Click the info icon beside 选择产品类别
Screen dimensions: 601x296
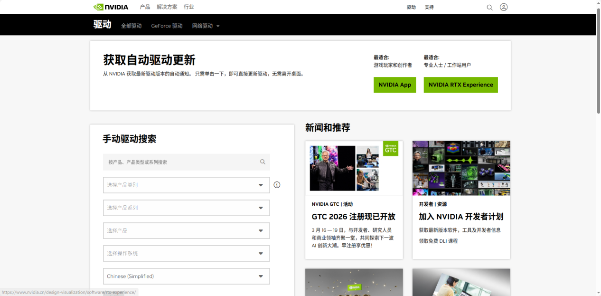[277, 184]
